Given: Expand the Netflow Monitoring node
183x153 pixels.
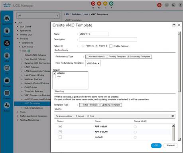Looking at the screenshot, I should pyautogui.click(x=18, y=120).
